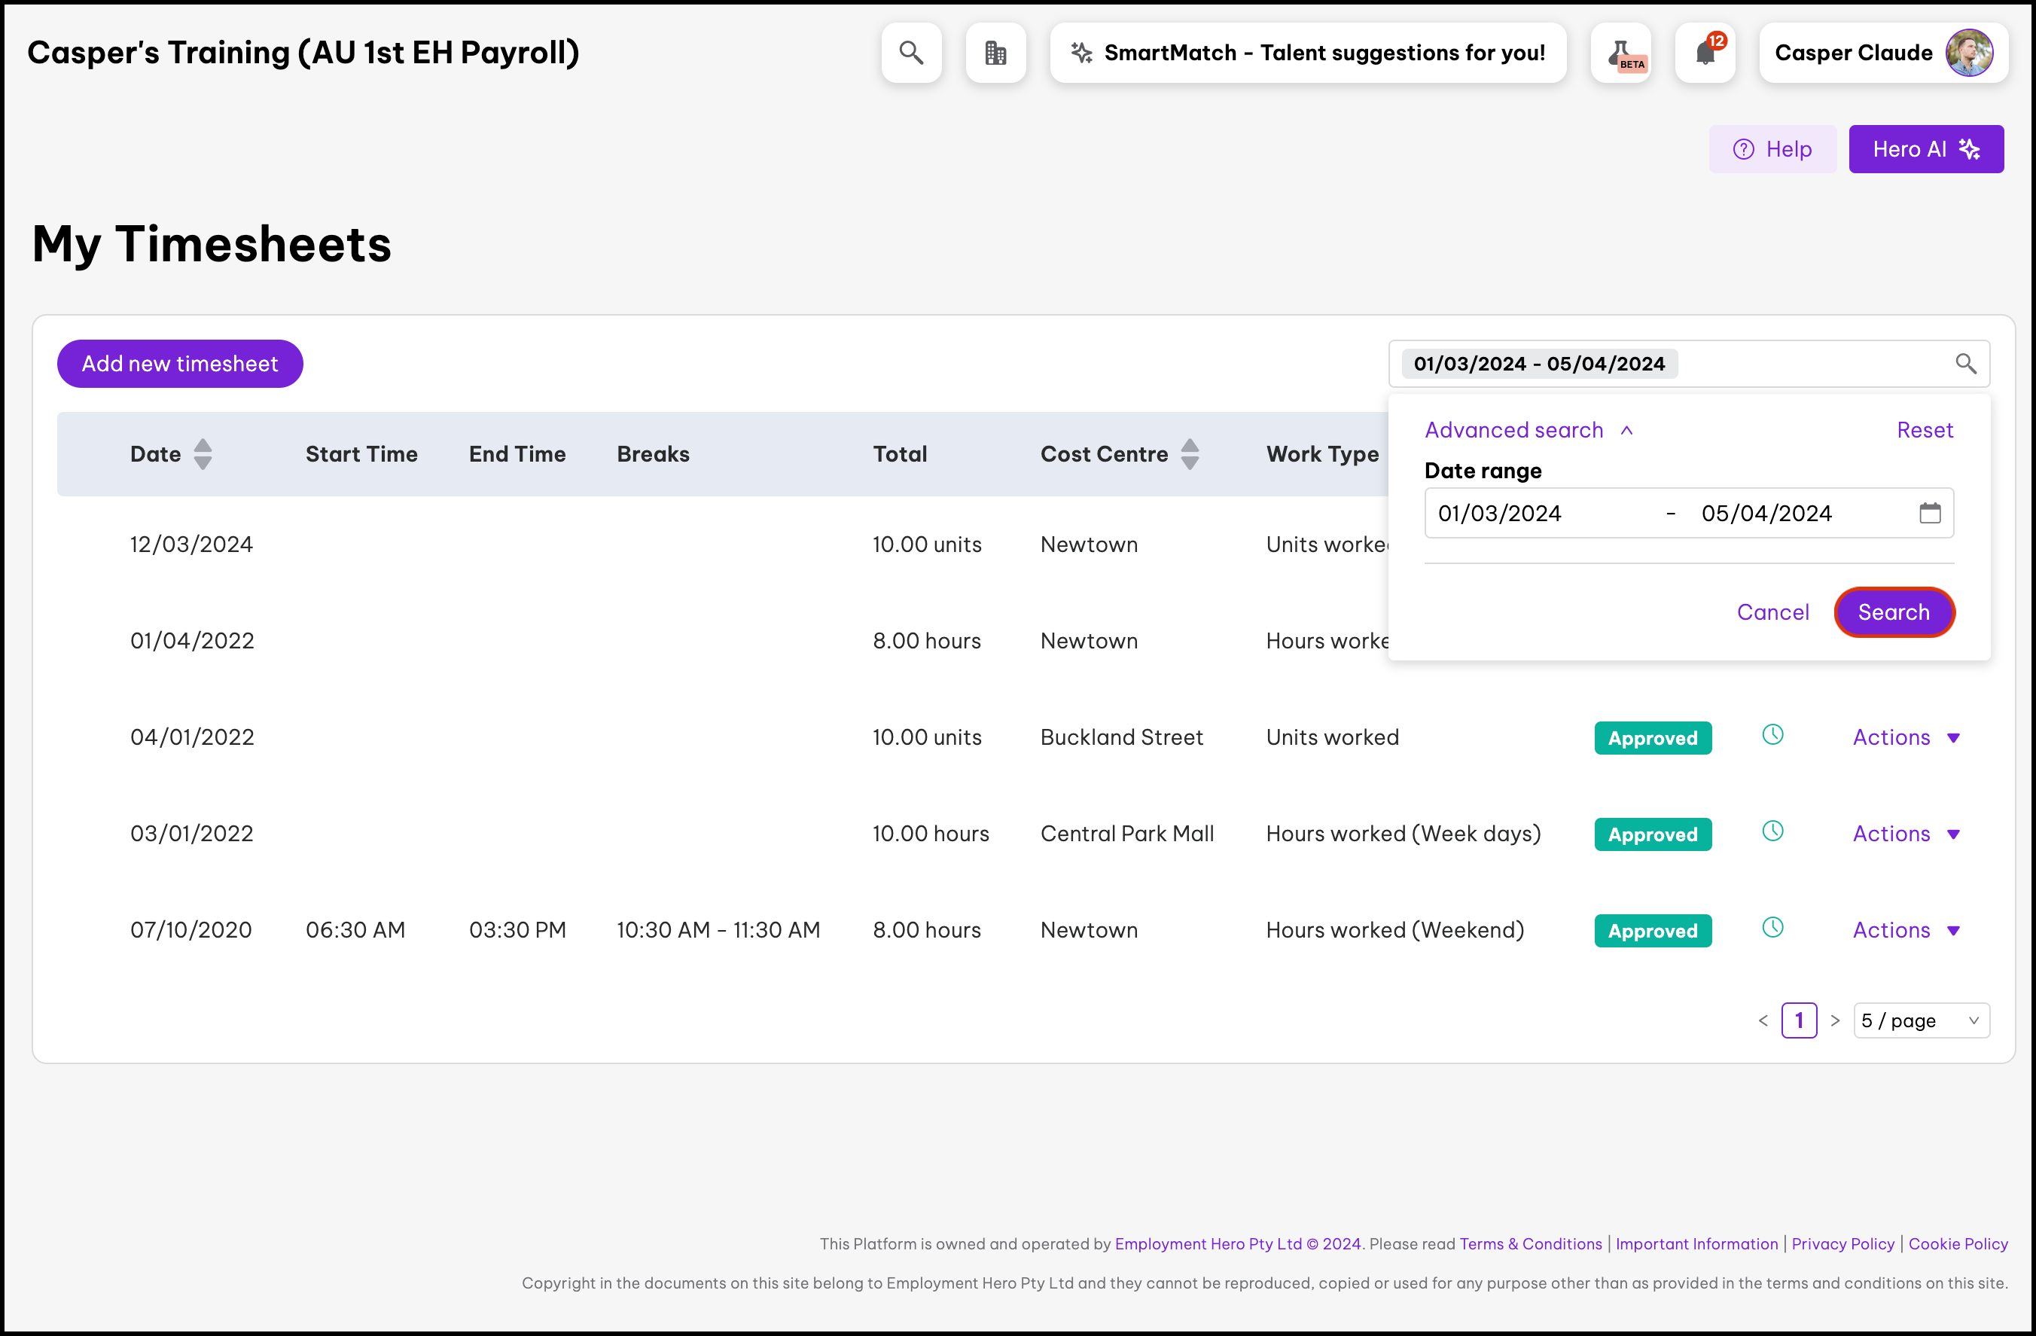Click the Search button in the panel
2036x1336 pixels.
coord(1893,613)
